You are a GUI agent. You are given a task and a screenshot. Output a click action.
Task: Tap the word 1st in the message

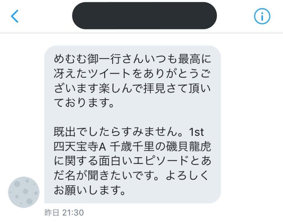196,132
